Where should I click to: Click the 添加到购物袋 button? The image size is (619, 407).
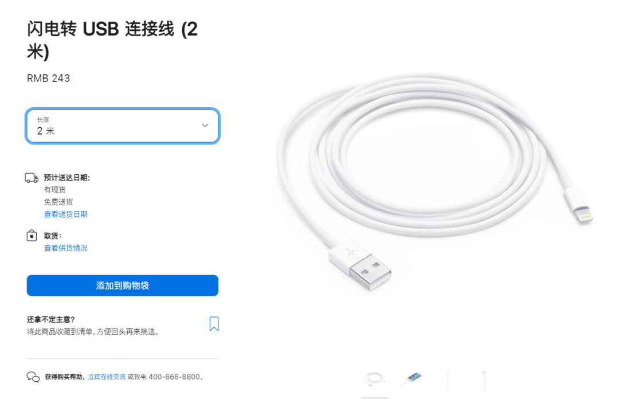tap(123, 285)
